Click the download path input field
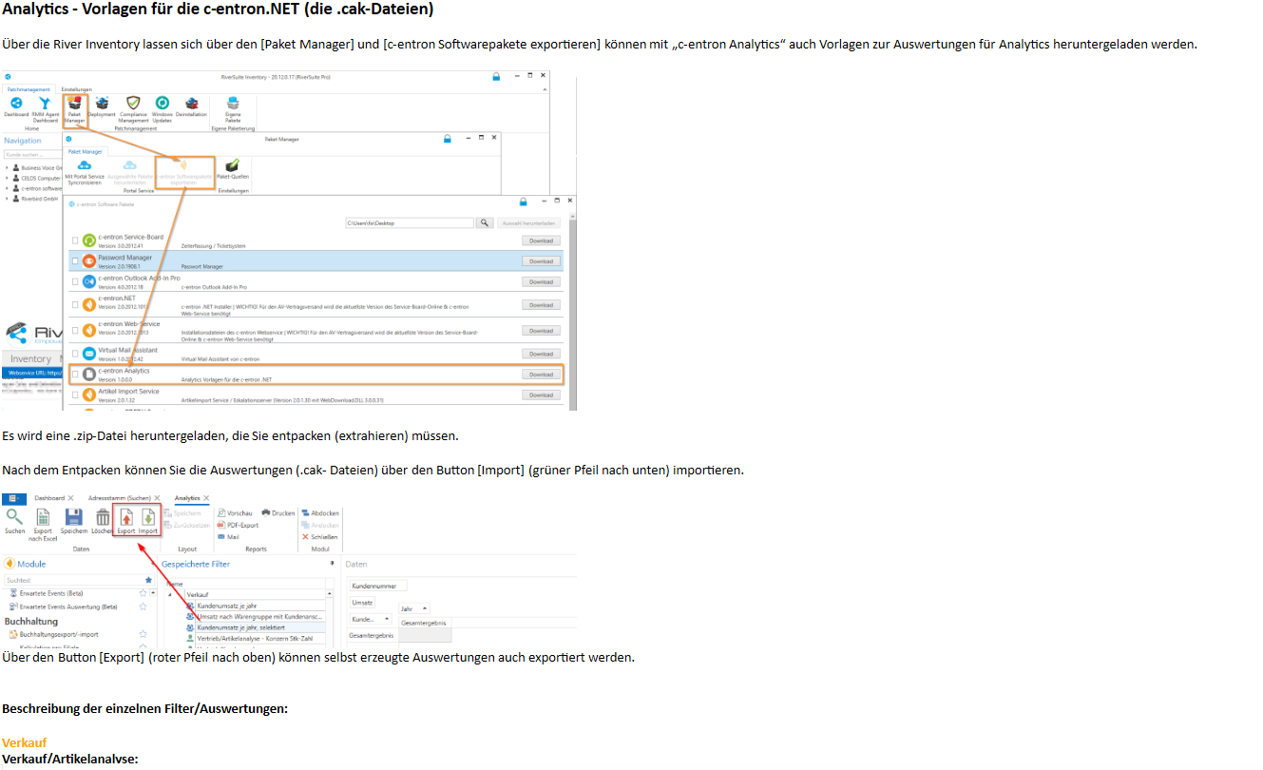This screenshot has width=1263, height=770. [409, 222]
